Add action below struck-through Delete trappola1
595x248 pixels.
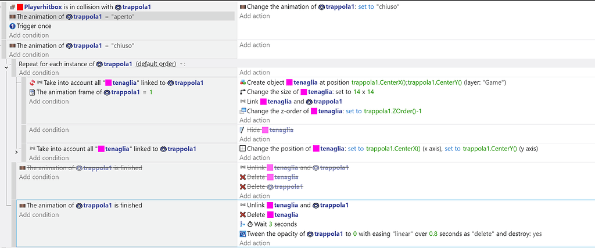[x=255, y=196]
